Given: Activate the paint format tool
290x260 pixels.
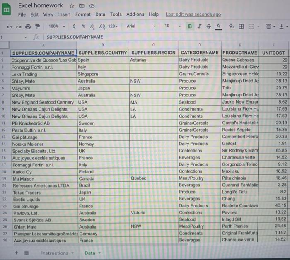Looking at the screenshot, I should [38, 26].
